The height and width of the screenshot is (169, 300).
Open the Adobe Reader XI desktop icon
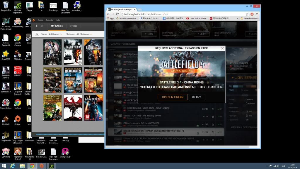(x=6, y=40)
